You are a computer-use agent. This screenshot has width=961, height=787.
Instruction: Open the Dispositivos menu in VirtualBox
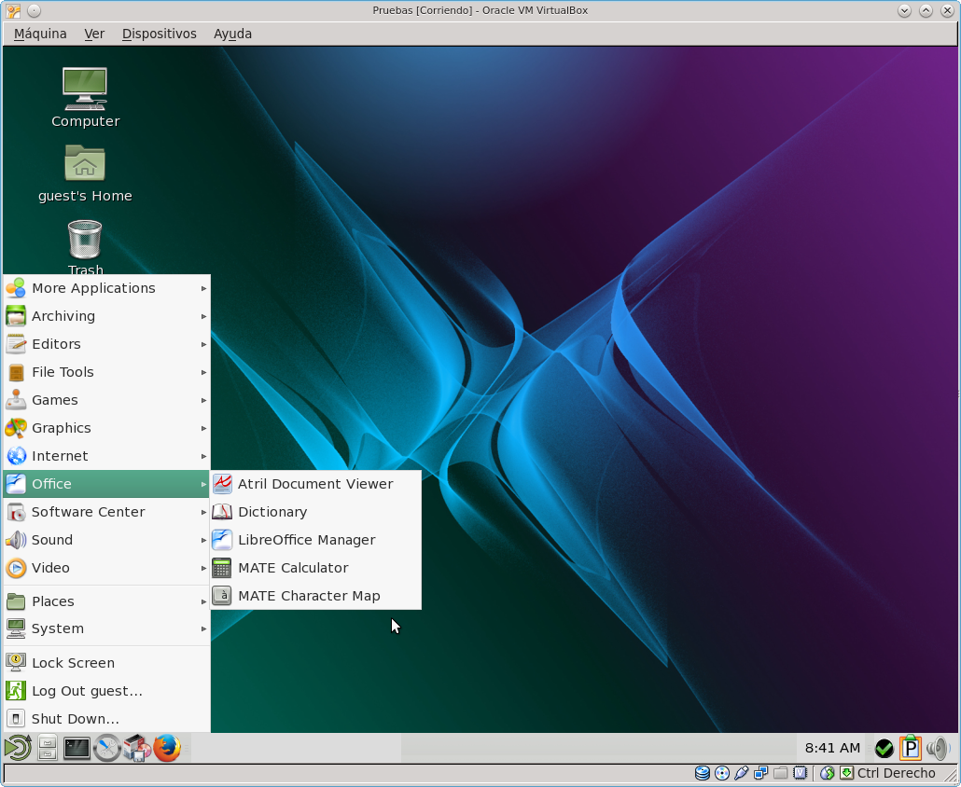[159, 34]
